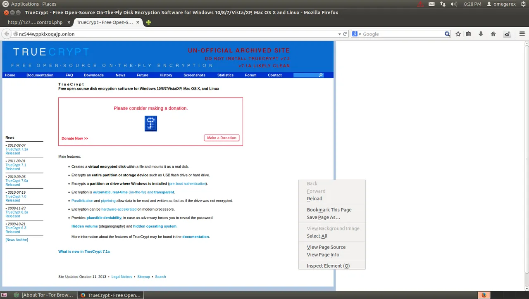The width and height of the screenshot is (529, 299).
Task: Open the volume speaker indicator
Action: (x=454, y=4)
